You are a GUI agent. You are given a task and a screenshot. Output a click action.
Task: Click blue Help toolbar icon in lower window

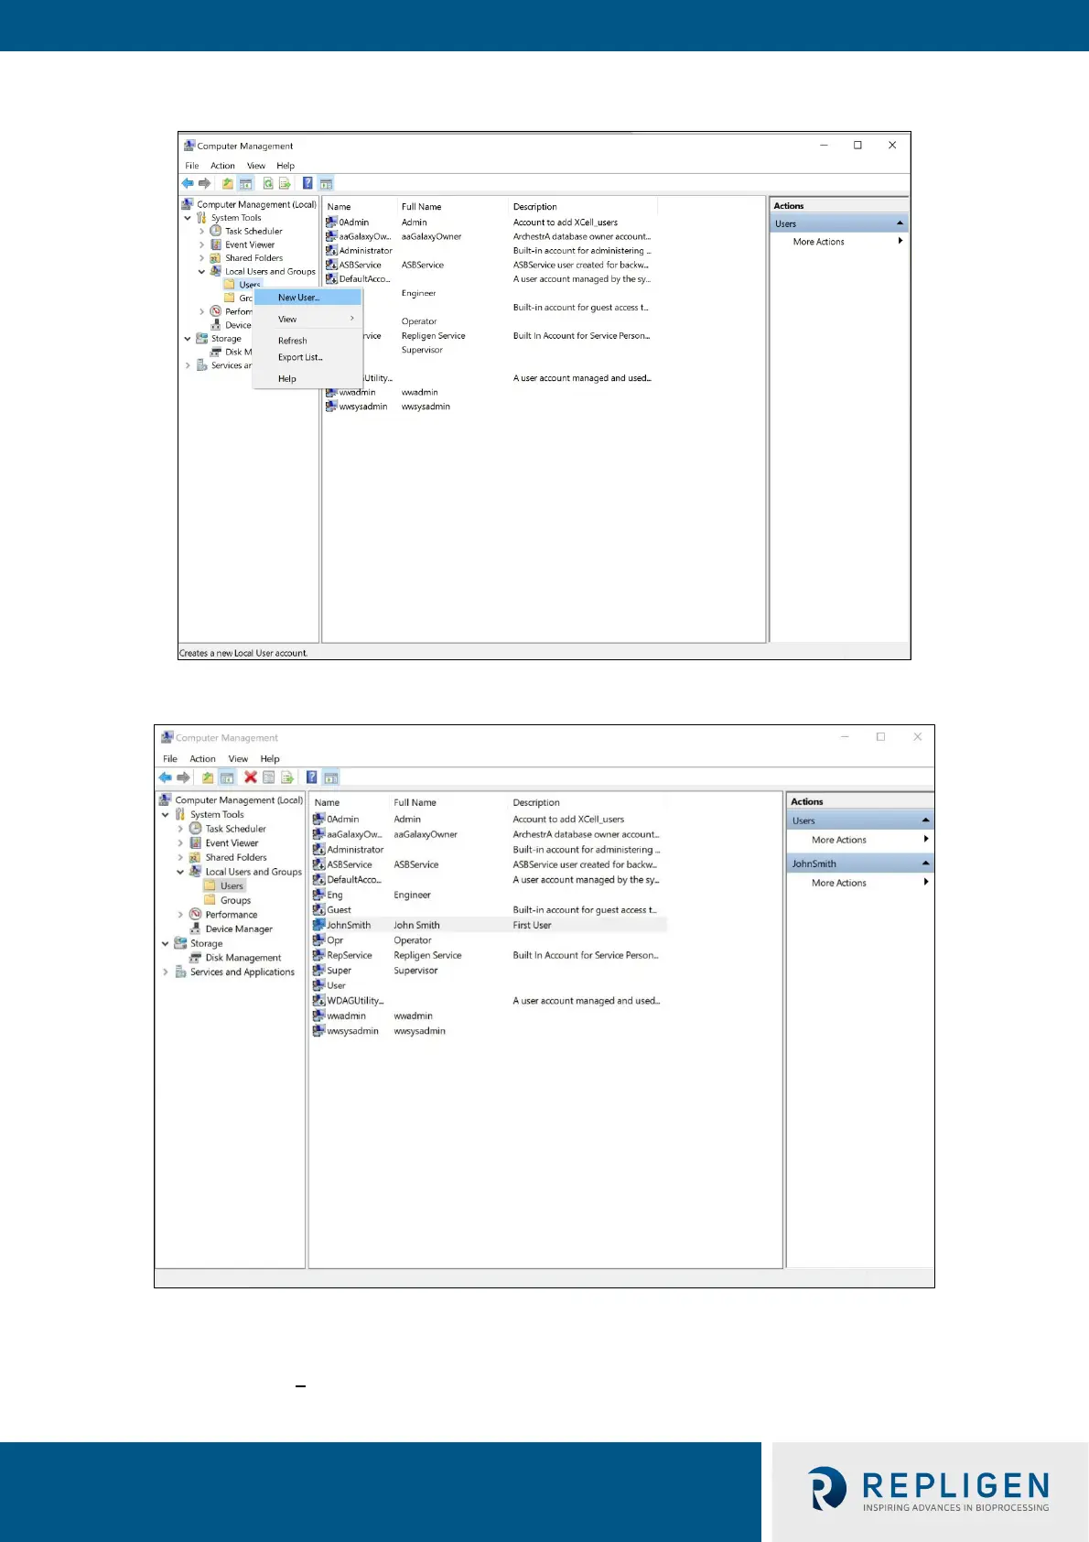pos(311,777)
